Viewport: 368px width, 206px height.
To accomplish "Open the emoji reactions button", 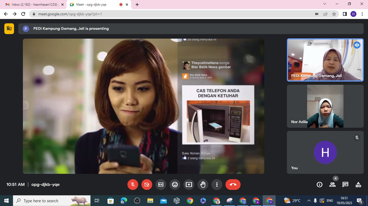I will (175, 185).
